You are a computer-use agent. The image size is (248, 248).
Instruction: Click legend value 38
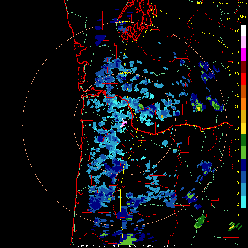pos(237,106)
